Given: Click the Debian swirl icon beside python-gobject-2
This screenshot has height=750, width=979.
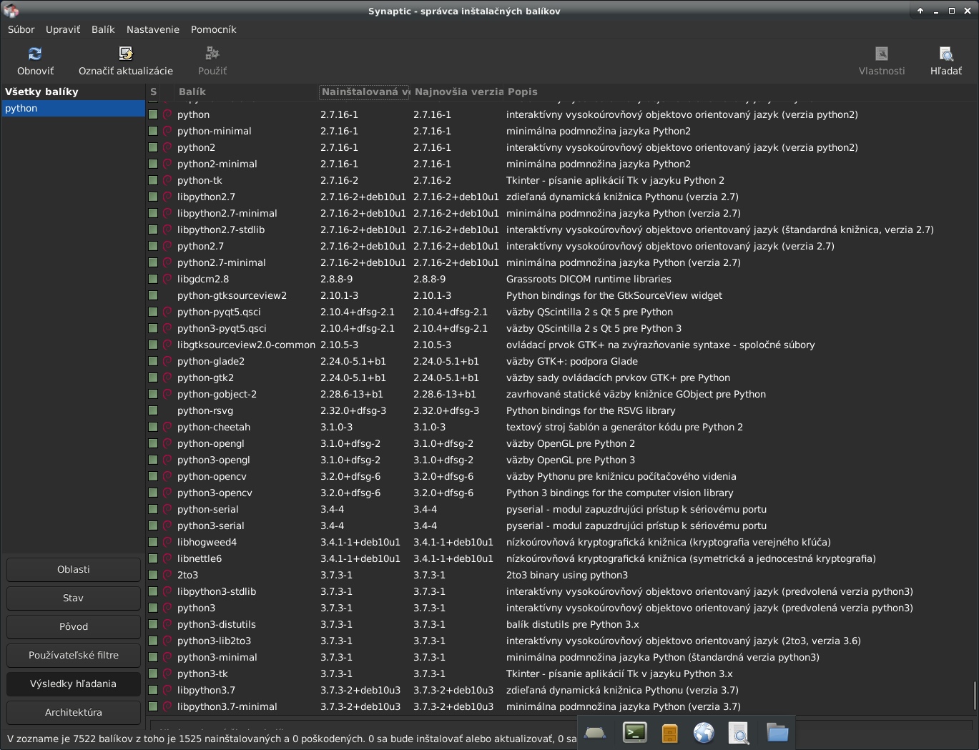Looking at the screenshot, I should coord(167,394).
